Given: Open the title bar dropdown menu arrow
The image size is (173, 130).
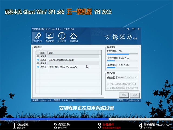Looking at the screenshot, I should coord(128,29).
